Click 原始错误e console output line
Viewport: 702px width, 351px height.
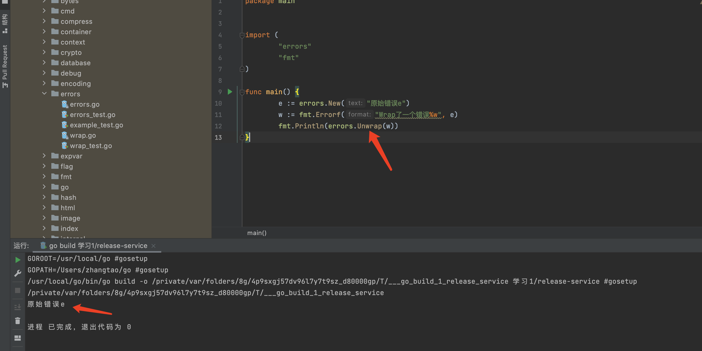click(46, 304)
